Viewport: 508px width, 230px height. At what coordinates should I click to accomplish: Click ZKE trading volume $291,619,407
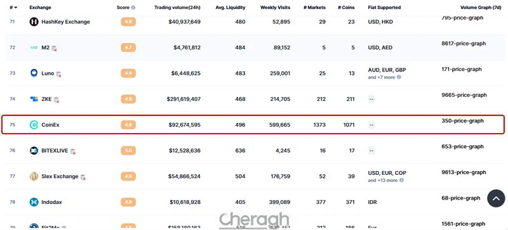(184, 99)
